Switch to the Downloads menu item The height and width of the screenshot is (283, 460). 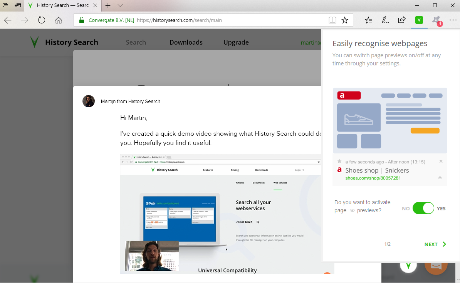[186, 42]
